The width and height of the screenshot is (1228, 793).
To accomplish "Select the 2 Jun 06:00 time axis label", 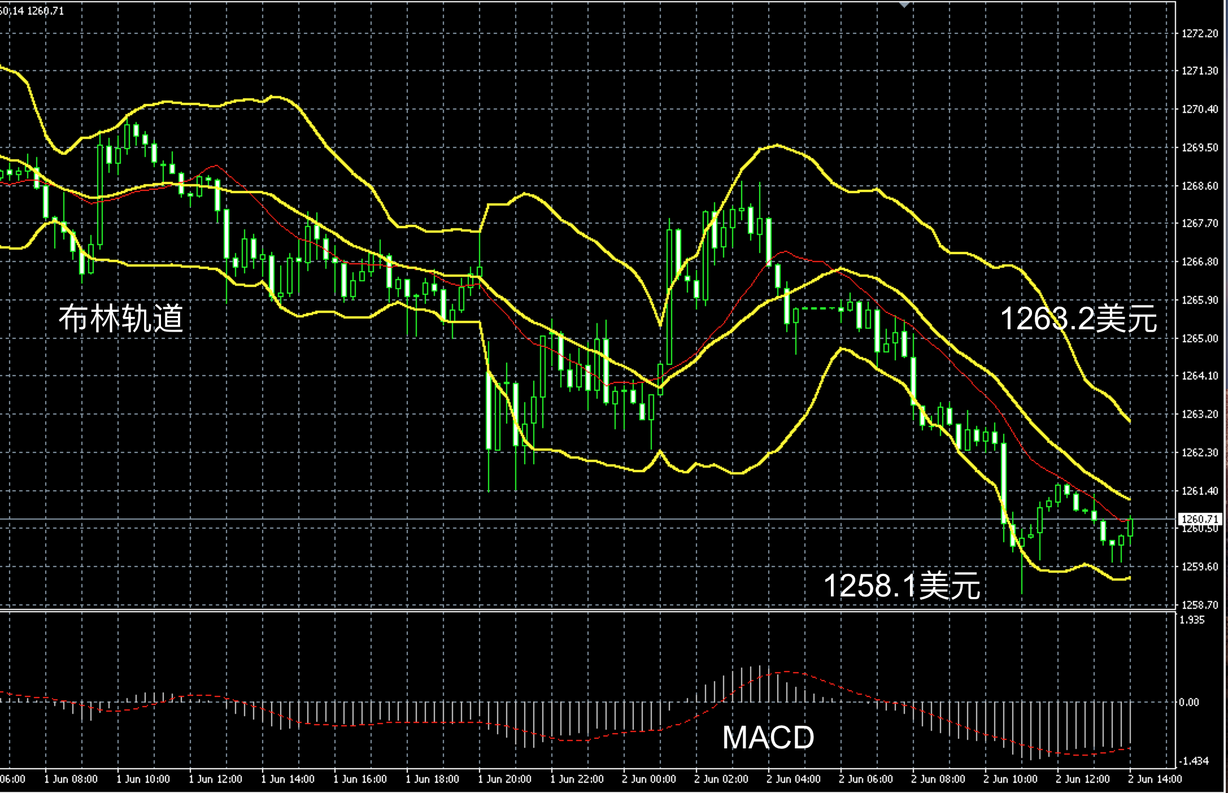I will click(x=865, y=779).
